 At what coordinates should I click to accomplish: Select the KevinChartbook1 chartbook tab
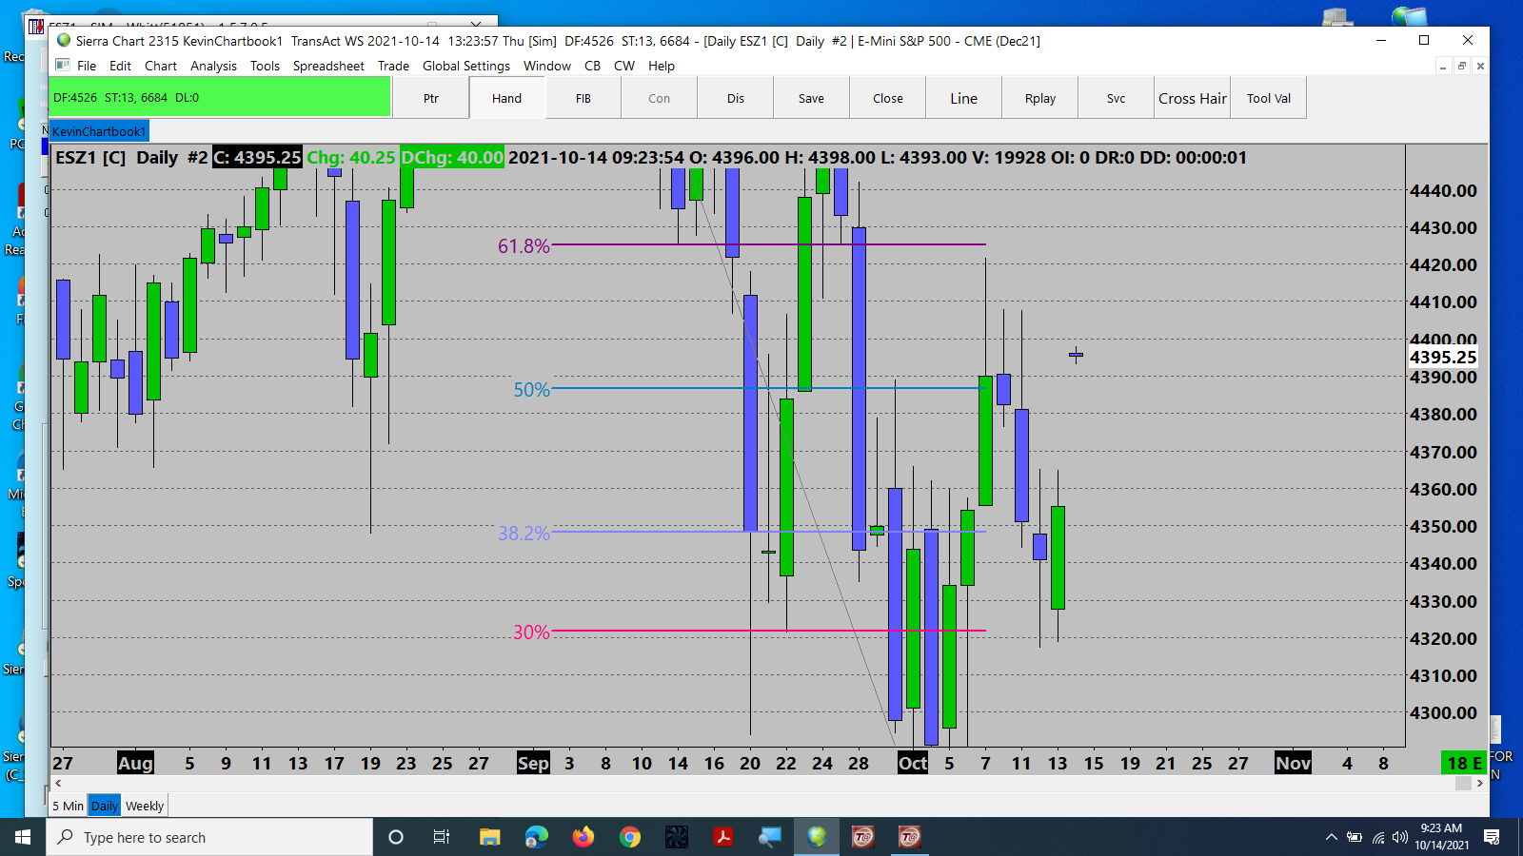click(99, 131)
